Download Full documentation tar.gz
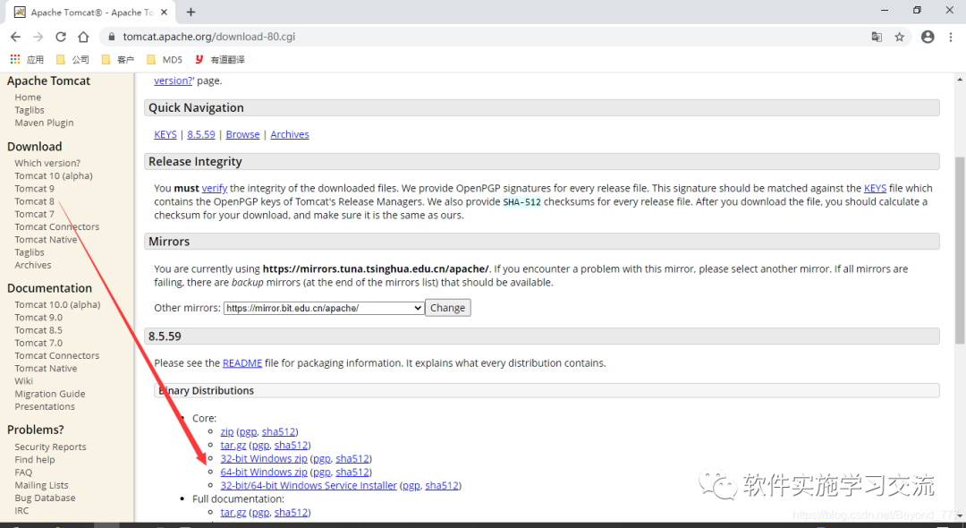The height and width of the screenshot is (528, 966). 233,512
